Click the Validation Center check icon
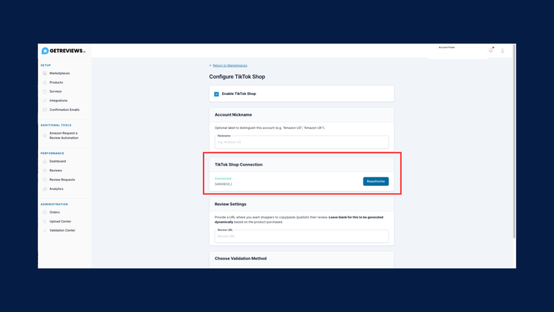Screen dimensions: 554x312 pyautogui.click(x=44, y=230)
